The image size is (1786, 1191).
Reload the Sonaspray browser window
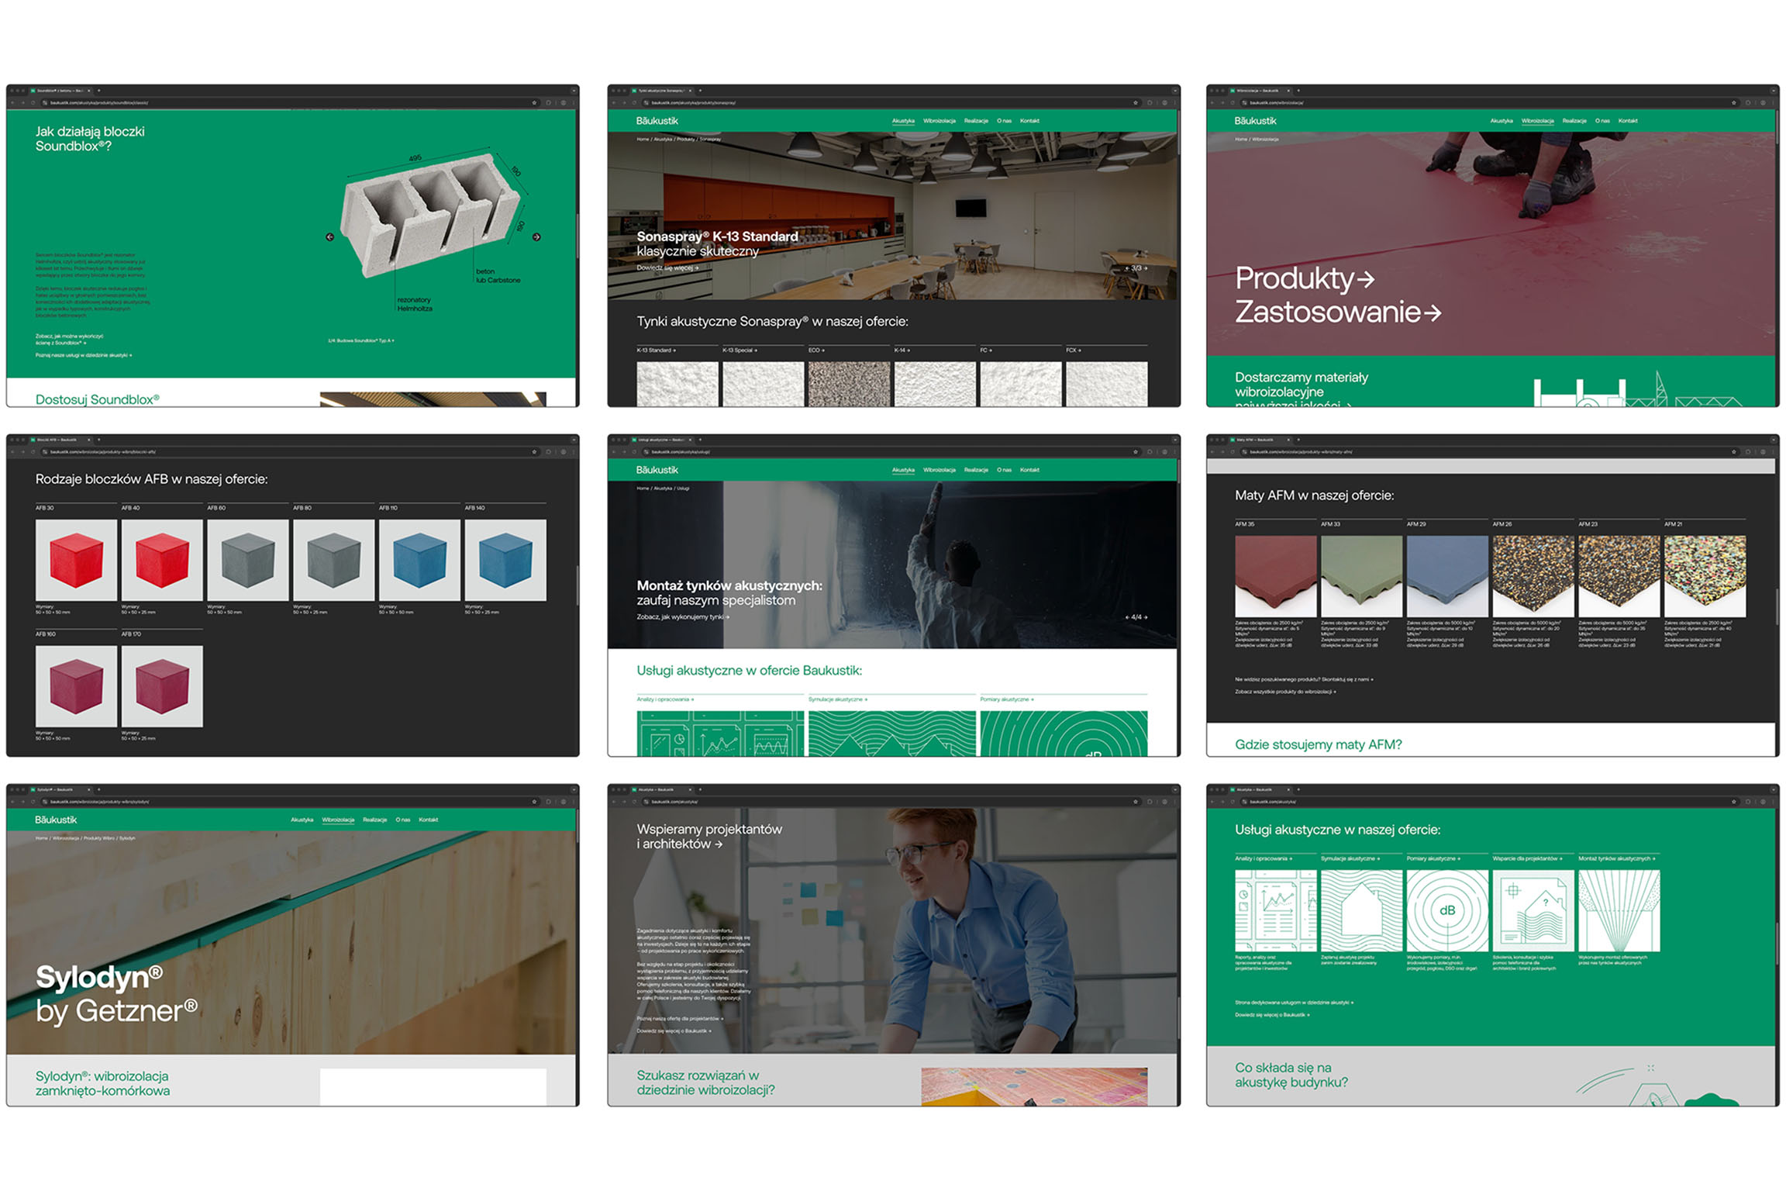tap(634, 102)
